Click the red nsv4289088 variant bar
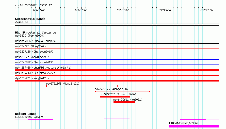 [117, 70]
